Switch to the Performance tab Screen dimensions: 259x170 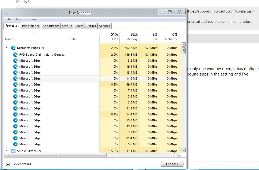point(31,26)
